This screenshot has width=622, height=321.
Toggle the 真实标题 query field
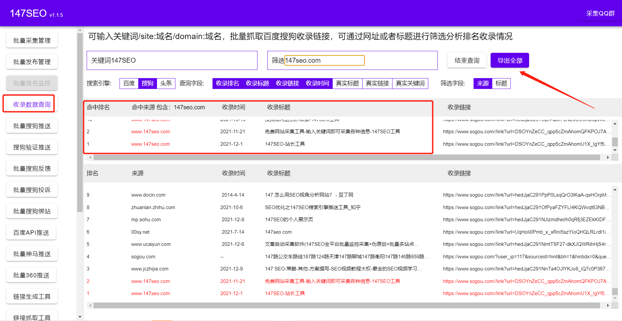pos(347,83)
